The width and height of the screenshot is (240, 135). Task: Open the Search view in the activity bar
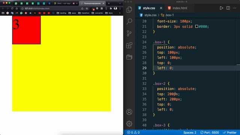(129, 21)
